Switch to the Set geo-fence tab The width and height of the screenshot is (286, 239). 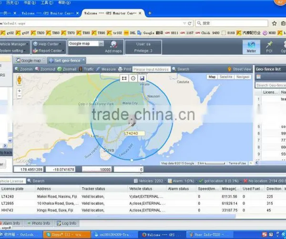tap(65, 61)
